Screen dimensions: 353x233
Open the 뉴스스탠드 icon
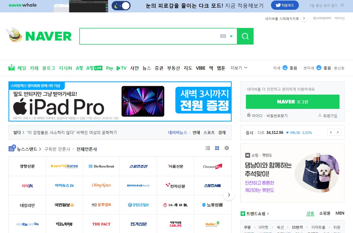coord(12,148)
